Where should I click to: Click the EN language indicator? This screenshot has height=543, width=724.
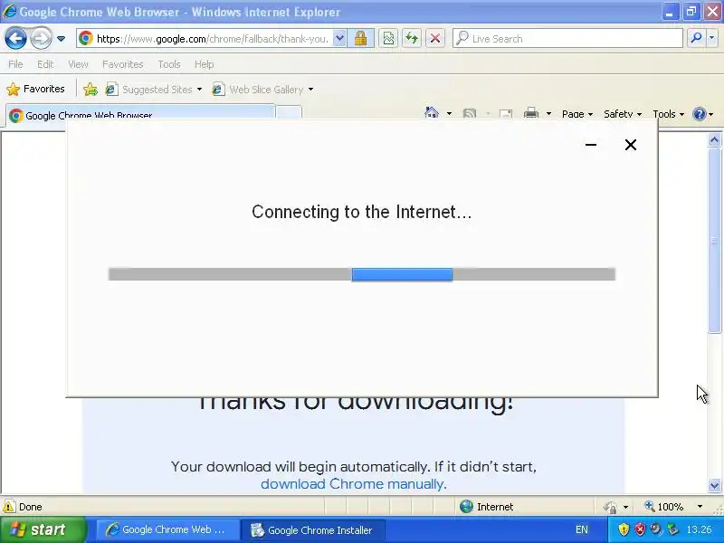pyautogui.click(x=582, y=529)
